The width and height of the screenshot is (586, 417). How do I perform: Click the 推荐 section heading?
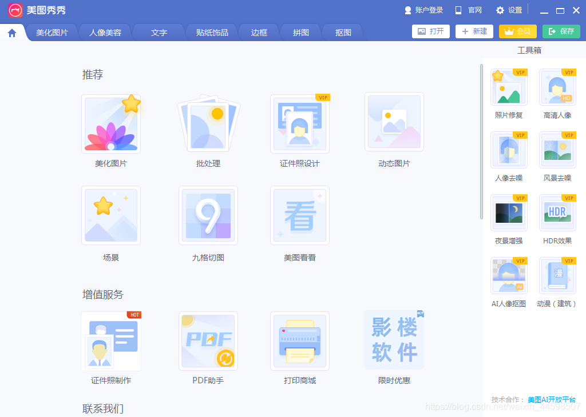[x=93, y=75]
